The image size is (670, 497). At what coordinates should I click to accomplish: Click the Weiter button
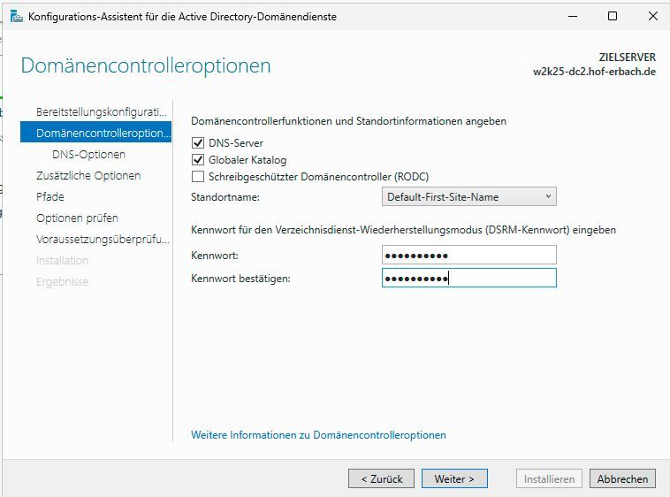click(454, 478)
